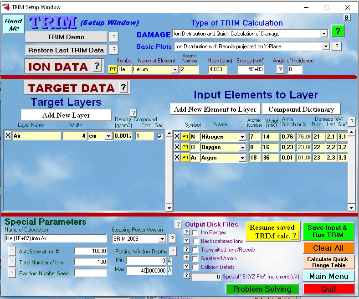Click the green question mark help button

pos(338,31)
